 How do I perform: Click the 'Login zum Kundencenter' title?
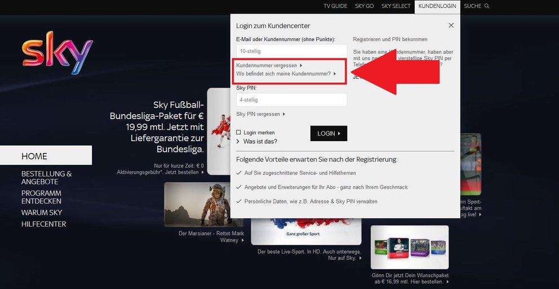273,26
